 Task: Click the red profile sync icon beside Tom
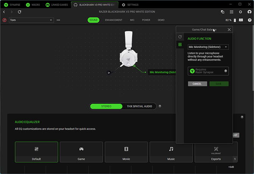5,20
